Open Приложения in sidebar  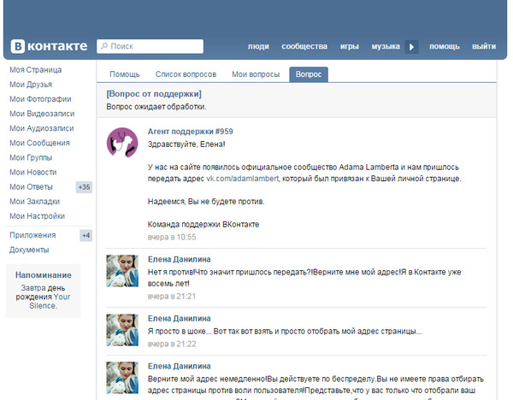click(32, 235)
